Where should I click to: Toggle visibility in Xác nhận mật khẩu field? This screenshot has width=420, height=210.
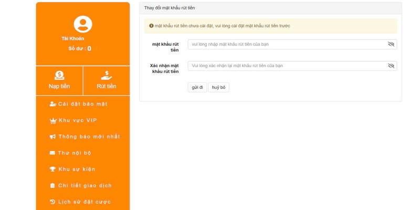391,66
